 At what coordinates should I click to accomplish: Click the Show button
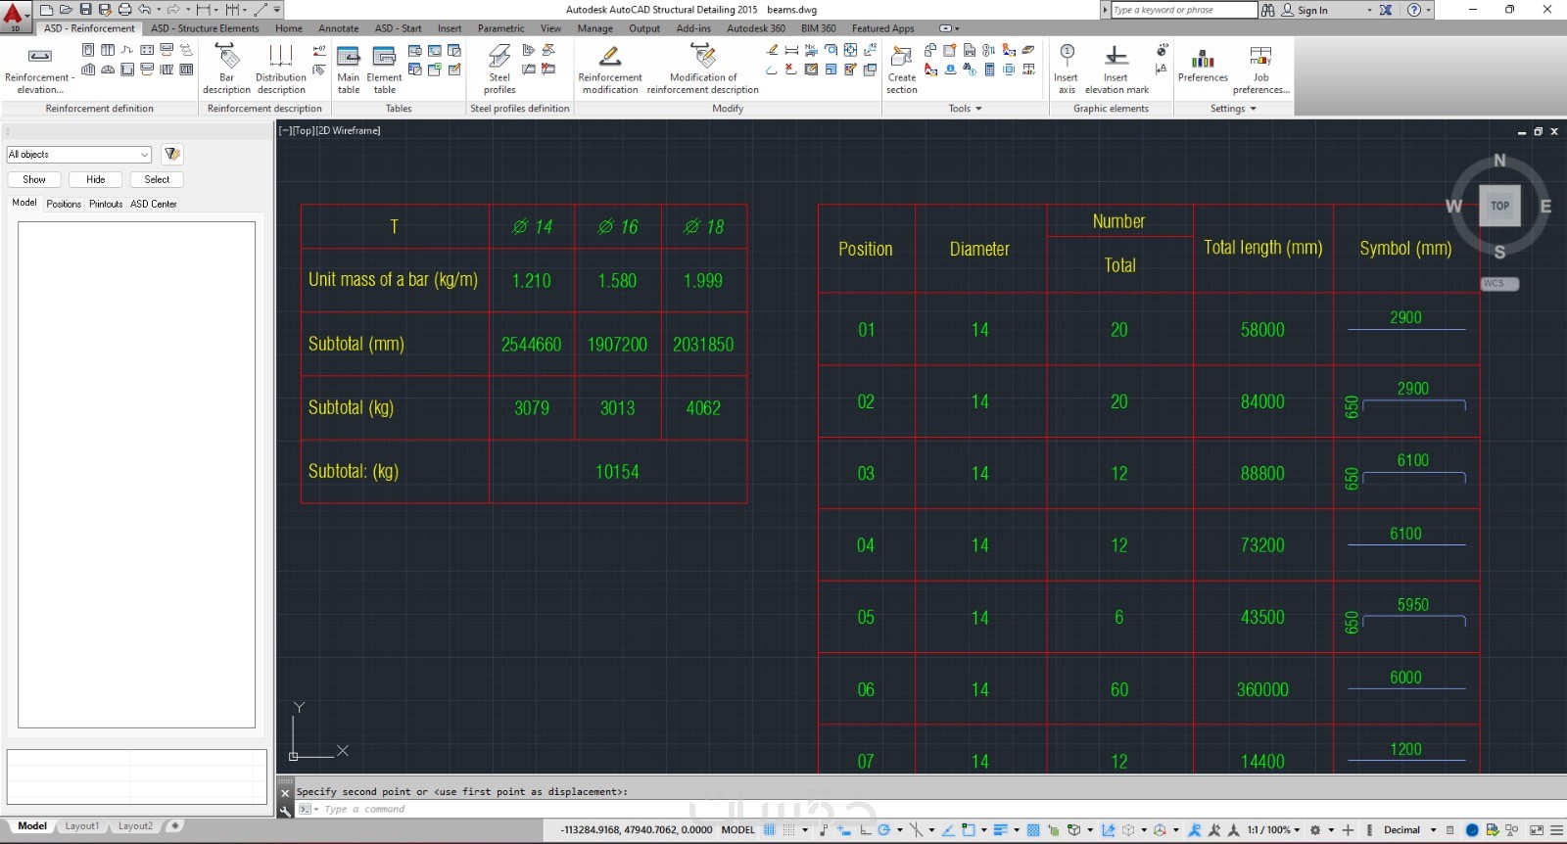coord(34,179)
